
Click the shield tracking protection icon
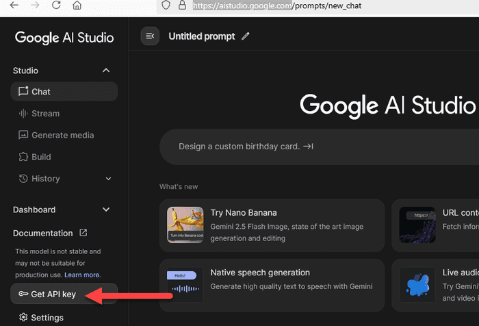coord(166,5)
